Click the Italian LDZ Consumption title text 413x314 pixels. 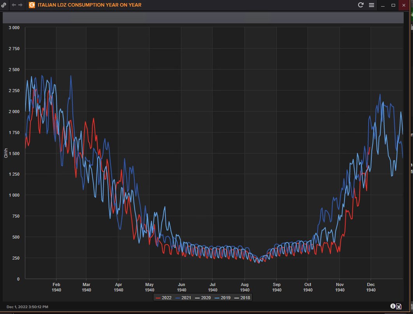coord(90,5)
